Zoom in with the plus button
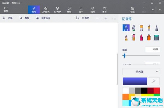Image resolution: width=164 pixels, height=108 pixels. pyautogui.click(x=106, y=18)
